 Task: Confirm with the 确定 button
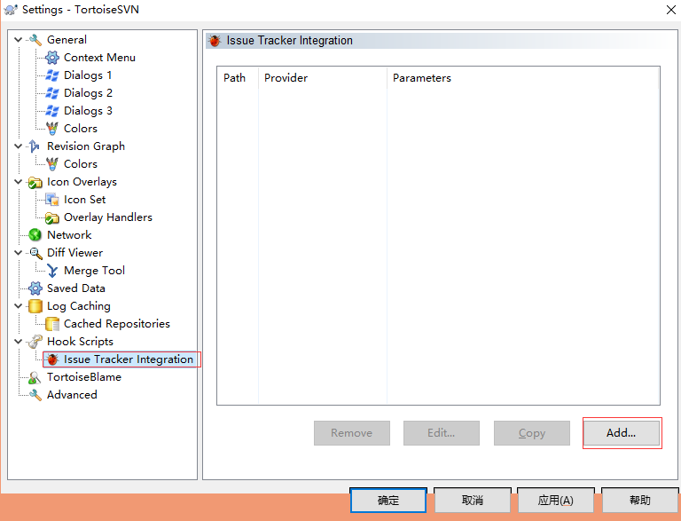[x=388, y=501]
